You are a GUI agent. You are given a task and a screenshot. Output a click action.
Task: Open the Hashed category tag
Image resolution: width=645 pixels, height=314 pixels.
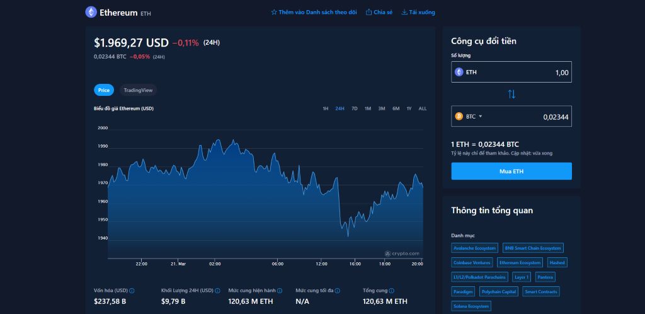557,262
